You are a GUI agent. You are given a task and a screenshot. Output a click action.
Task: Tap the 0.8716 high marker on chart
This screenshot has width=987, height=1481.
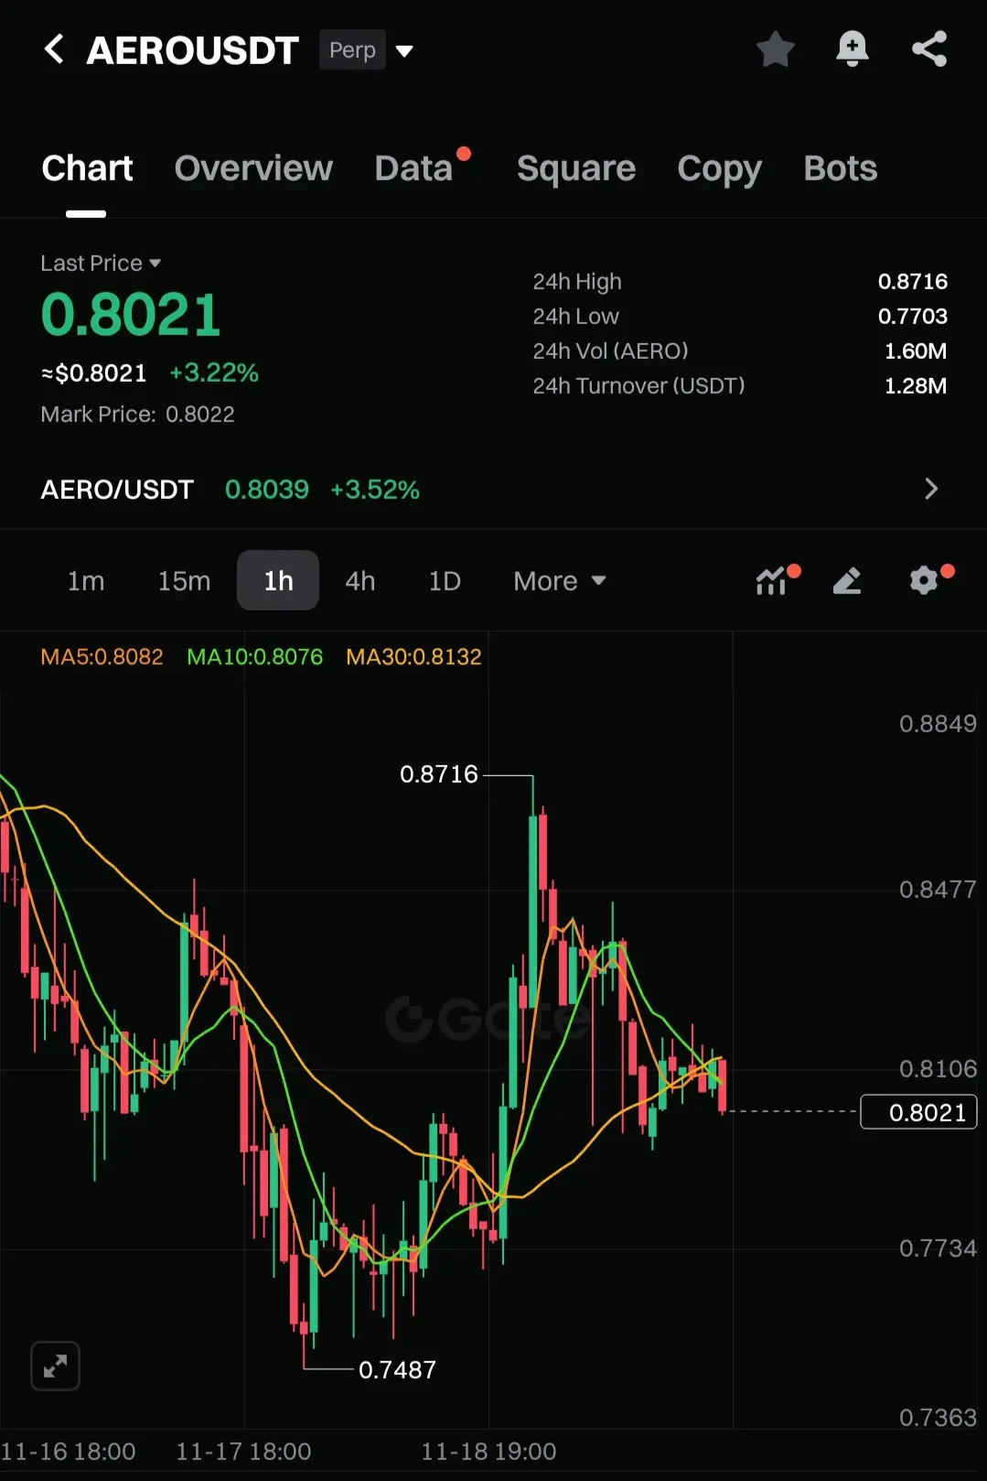point(439,774)
